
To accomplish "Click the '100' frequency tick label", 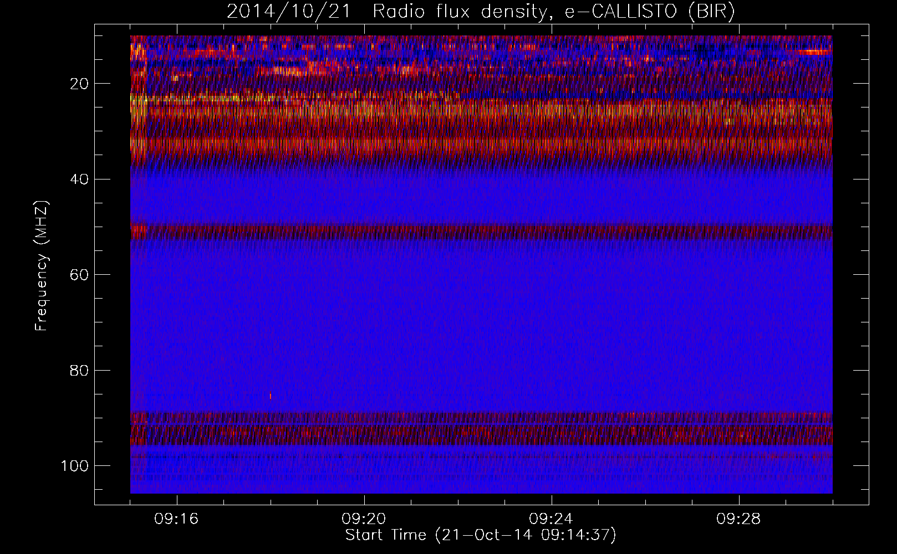I will (75, 466).
